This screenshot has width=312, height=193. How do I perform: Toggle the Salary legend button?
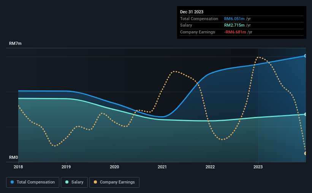click(x=74, y=182)
